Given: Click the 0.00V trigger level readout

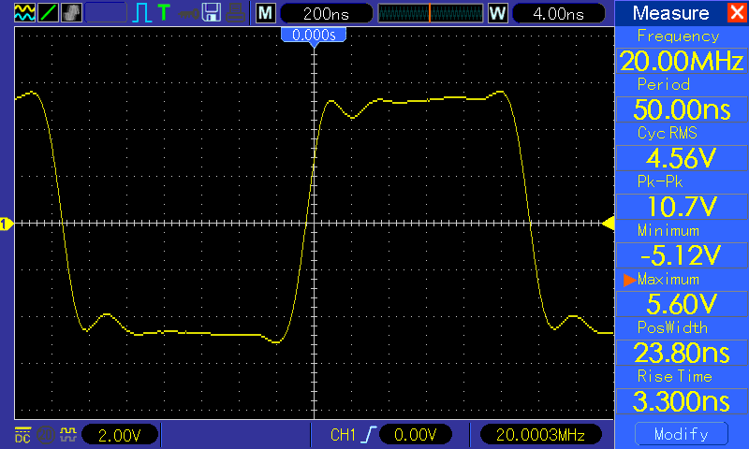Looking at the screenshot, I should pyautogui.click(x=415, y=435).
